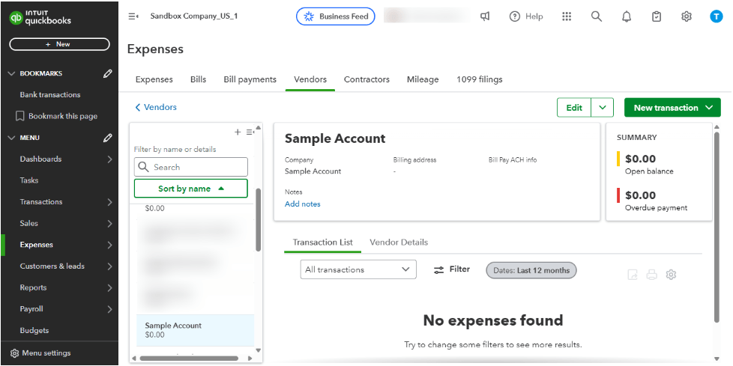This screenshot has height=366, width=733.
Task: Click the QuickBooks logo
Action: (x=40, y=18)
